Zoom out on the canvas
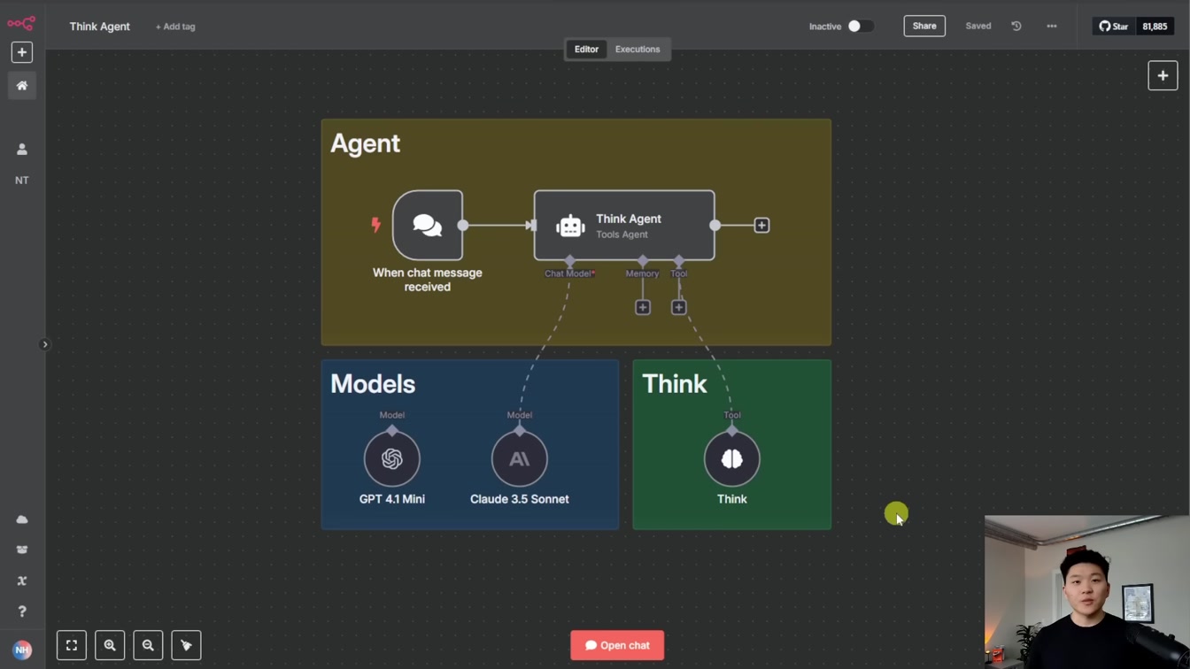Viewport: 1190px width, 669px height. [148, 645]
